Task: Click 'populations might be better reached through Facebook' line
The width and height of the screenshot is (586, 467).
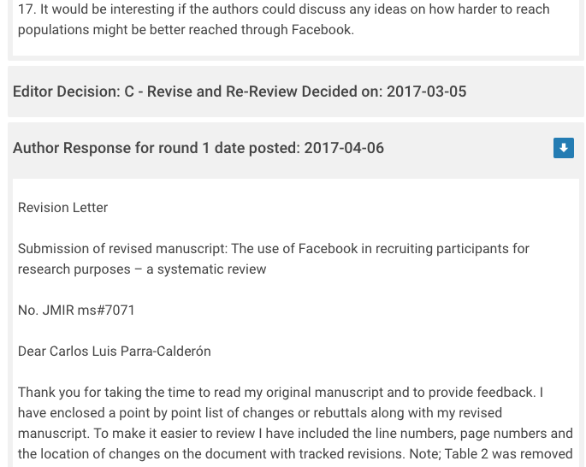Action: pyautogui.click(x=186, y=30)
